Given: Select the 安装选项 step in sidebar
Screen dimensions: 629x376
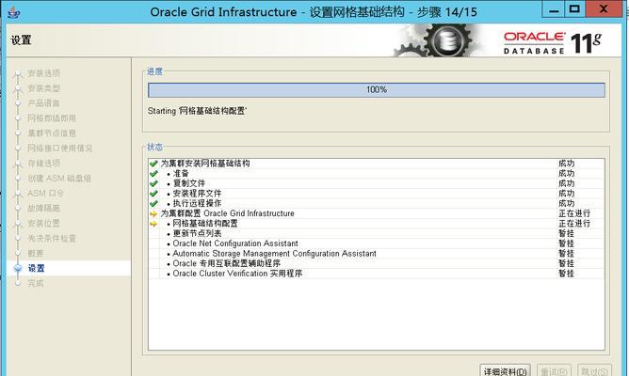Looking at the screenshot, I should (43, 73).
